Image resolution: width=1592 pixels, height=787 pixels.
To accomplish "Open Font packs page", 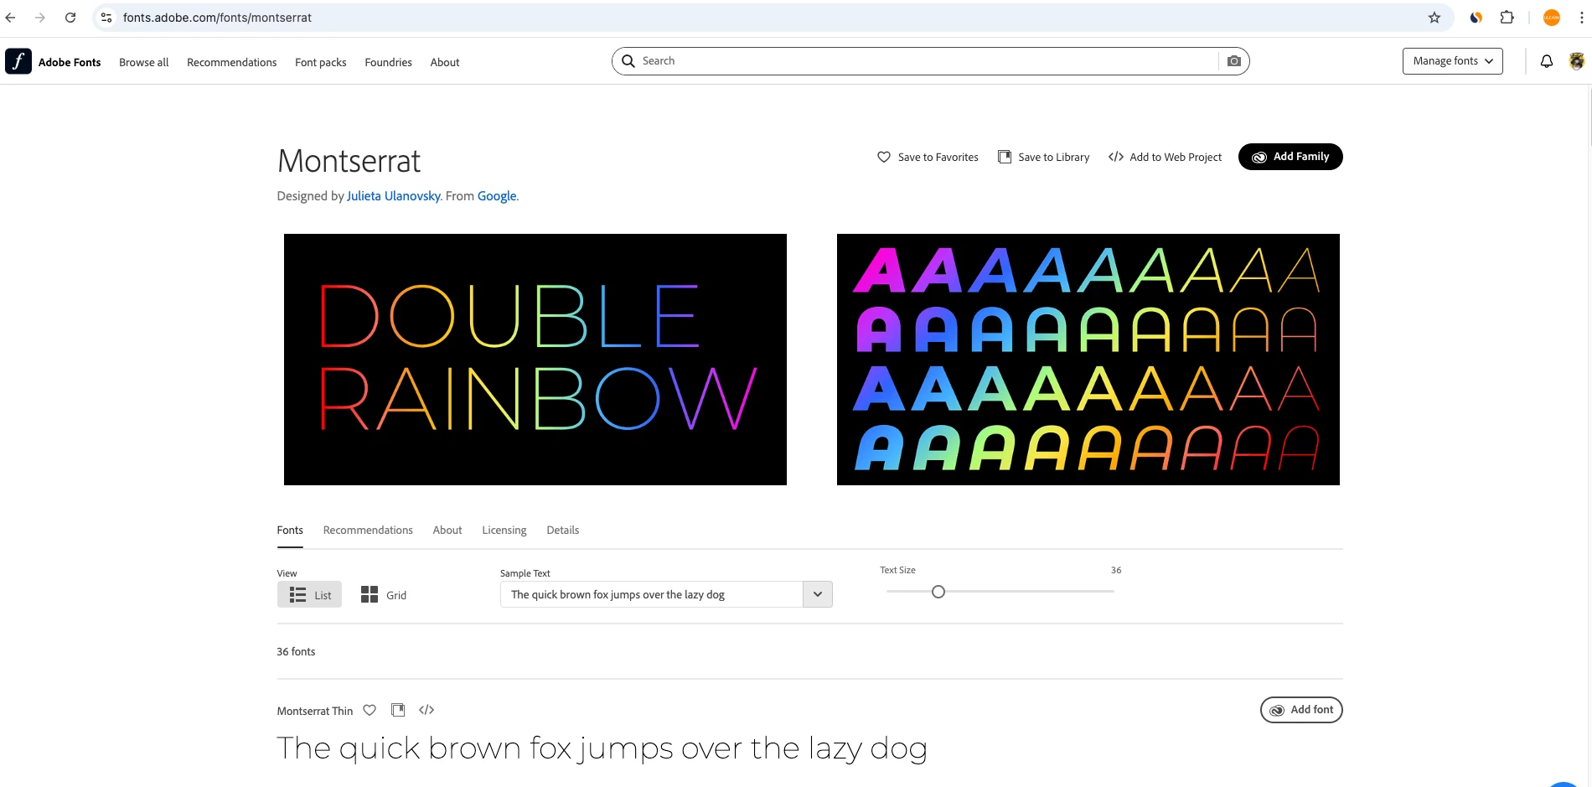I will tap(320, 62).
